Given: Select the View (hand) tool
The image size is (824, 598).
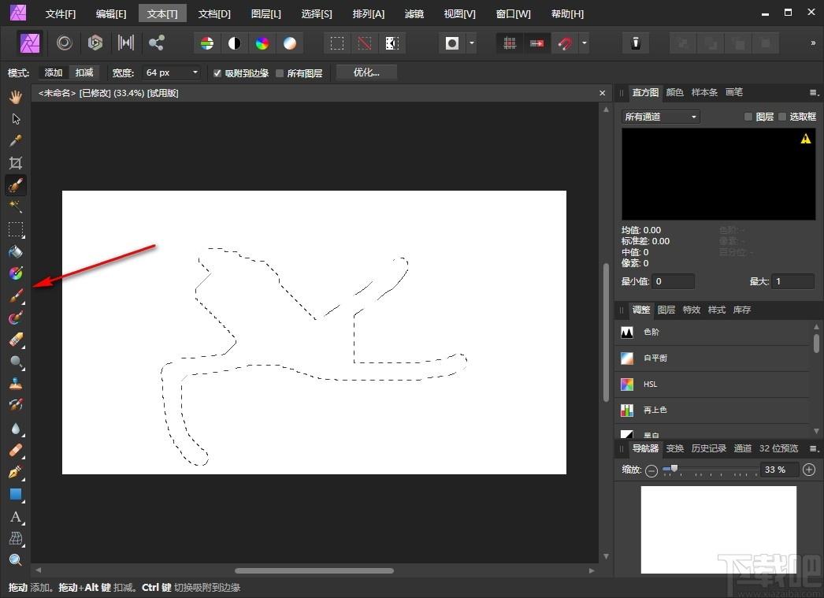Looking at the screenshot, I should click(x=16, y=97).
